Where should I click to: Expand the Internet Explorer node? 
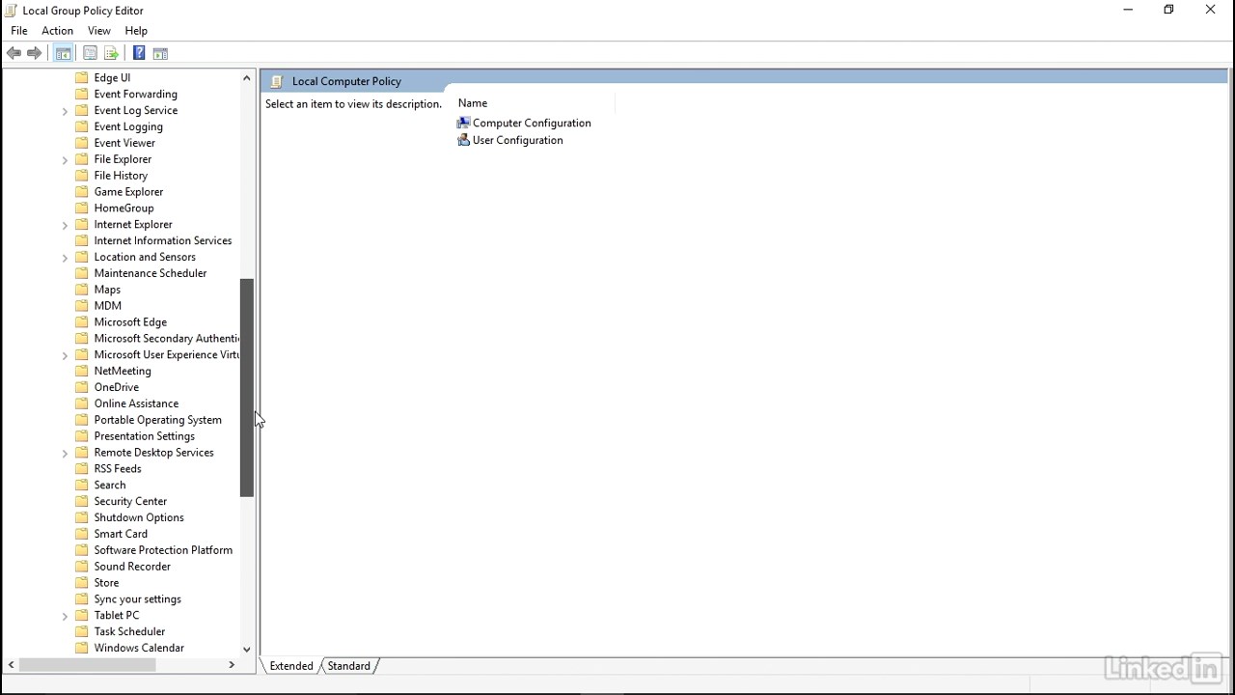click(65, 225)
